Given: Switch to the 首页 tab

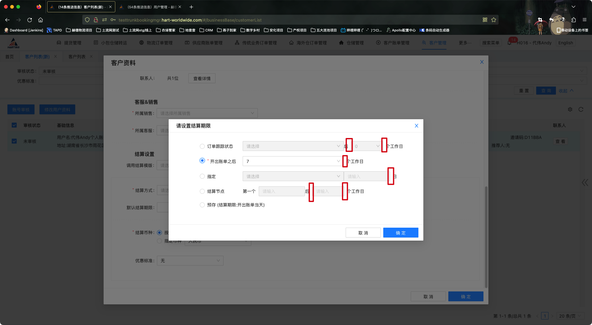Looking at the screenshot, I should (9, 56).
